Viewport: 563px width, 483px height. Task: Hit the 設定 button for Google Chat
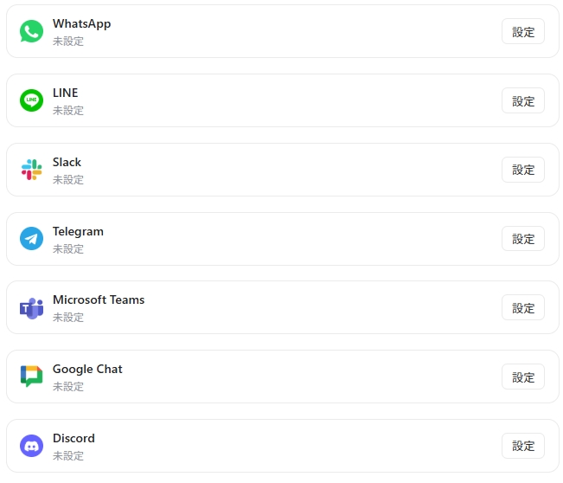[523, 377]
